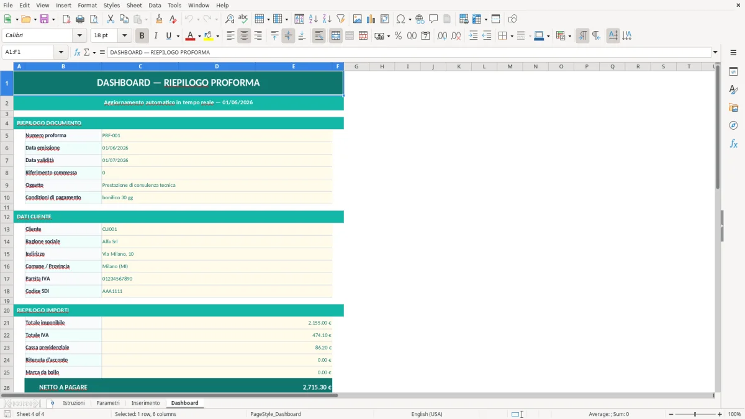Center the text vertically
Image resolution: width=745 pixels, height=419 pixels.
(x=288, y=36)
